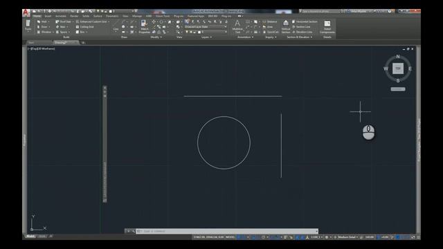The image size is (443, 249).
Task: Open the Multiline Text tool
Action: (x=237, y=27)
